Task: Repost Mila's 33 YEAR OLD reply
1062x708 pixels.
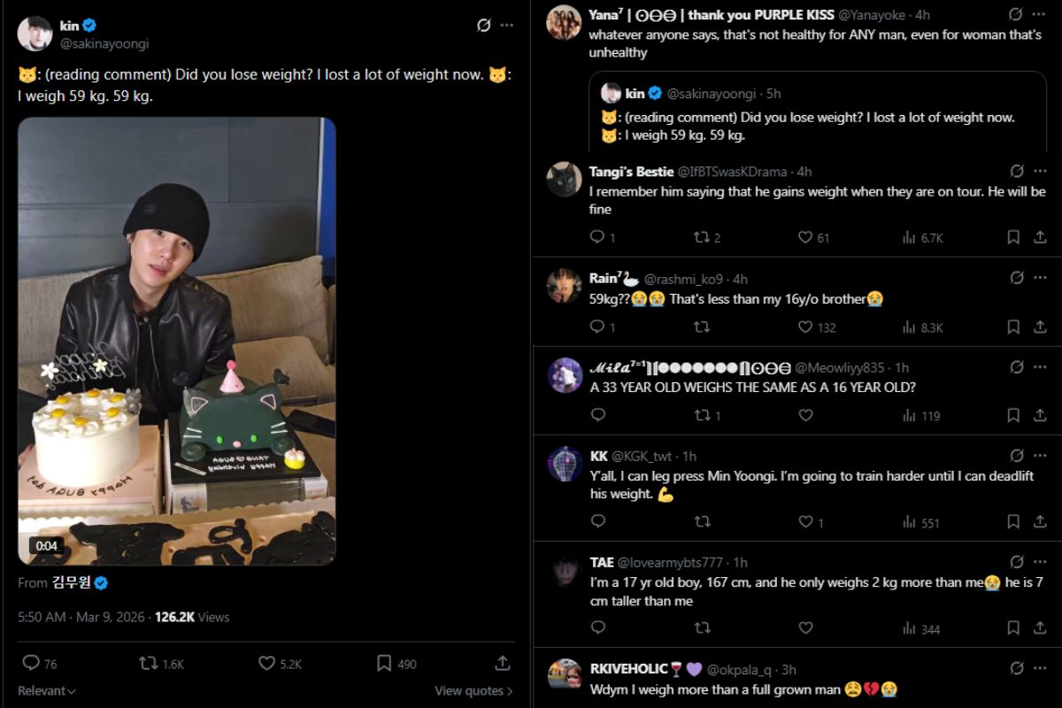Action: [701, 416]
